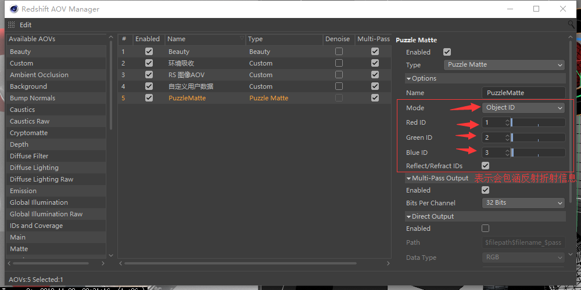Viewport: 581px width, 290px height.
Task: Click the search magnifier icon
Action: (x=571, y=24)
